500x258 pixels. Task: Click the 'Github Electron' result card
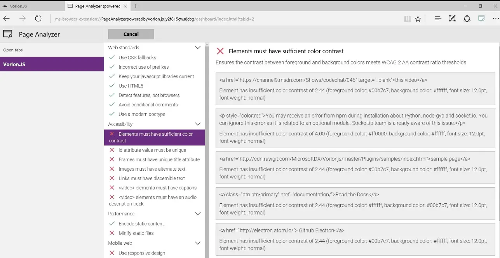(x=355, y=239)
